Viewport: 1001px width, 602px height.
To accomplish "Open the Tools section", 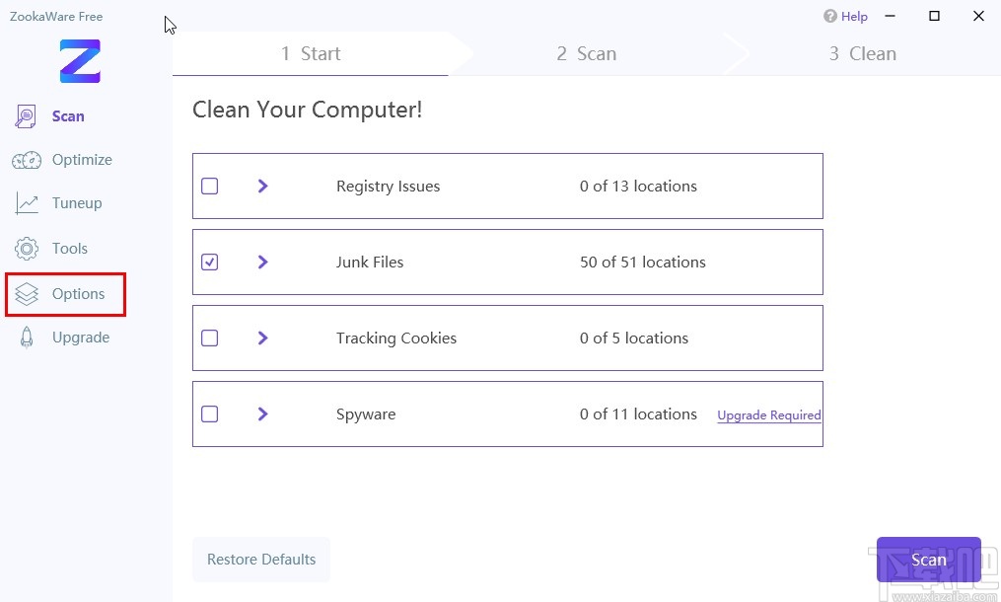I will pos(70,249).
